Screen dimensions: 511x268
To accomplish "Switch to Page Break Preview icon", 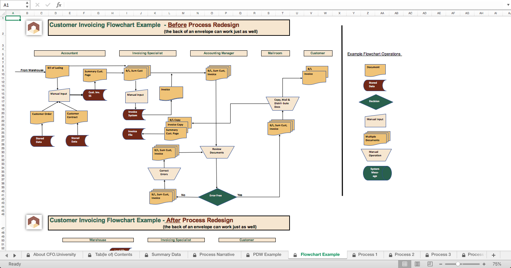I will 430,264.
